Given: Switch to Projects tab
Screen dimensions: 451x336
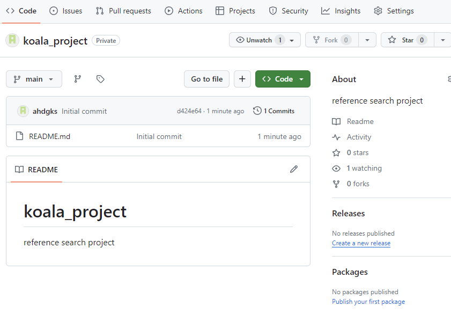Looking at the screenshot, I should pos(235,11).
